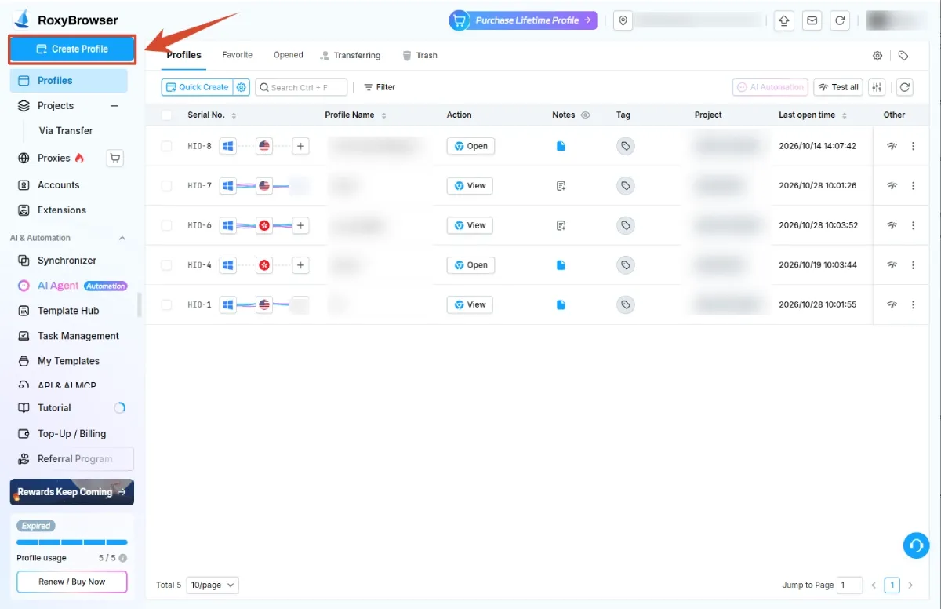Click the Rewards Keep Coming banner
The height and width of the screenshot is (609, 941).
pyautogui.click(x=72, y=492)
